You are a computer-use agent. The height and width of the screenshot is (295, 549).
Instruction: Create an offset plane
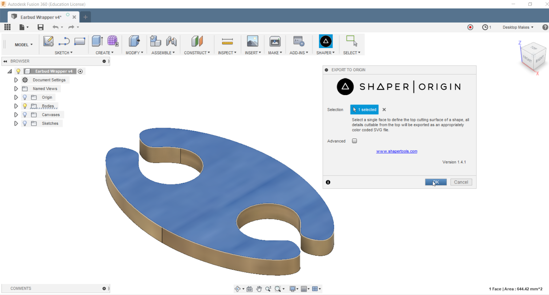click(x=197, y=41)
